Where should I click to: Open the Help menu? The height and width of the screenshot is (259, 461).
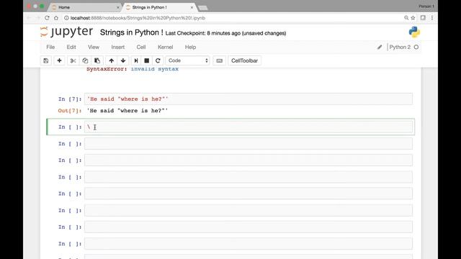pos(190,47)
